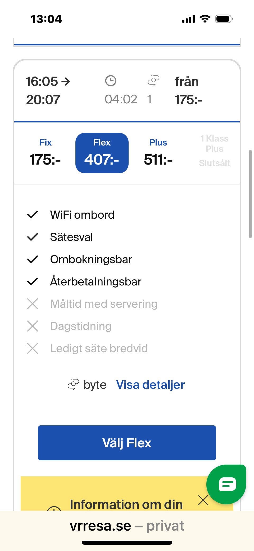The width and height of the screenshot is (254, 551).
Task: Choose the sold-out 1 Klass Plus option
Action: coord(214,151)
